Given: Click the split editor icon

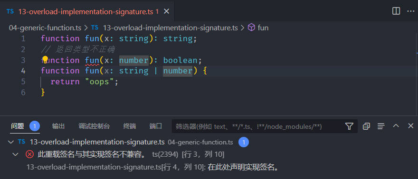Looking at the screenshot, I should click(x=396, y=11).
